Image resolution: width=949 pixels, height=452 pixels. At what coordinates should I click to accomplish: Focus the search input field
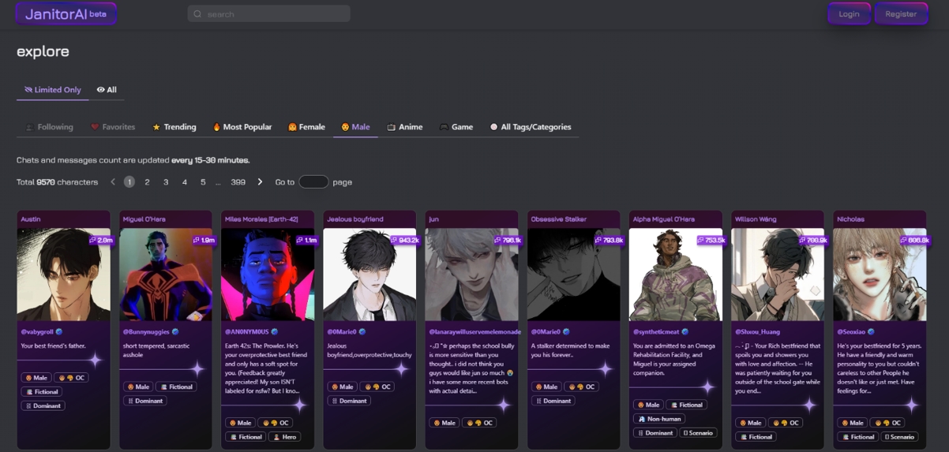269,14
